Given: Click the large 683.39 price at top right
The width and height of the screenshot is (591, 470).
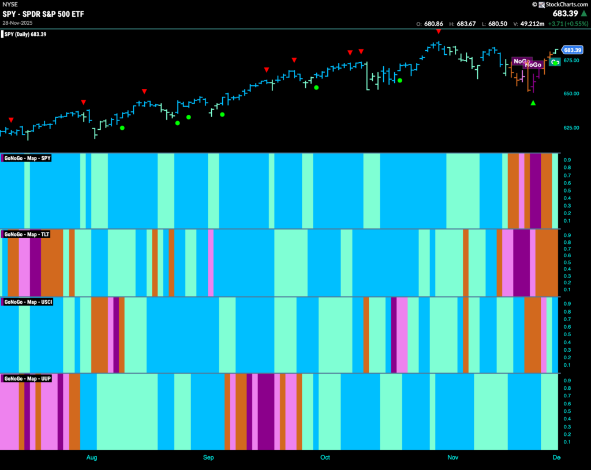Looking at the screenshot, I should click(565, 14).
